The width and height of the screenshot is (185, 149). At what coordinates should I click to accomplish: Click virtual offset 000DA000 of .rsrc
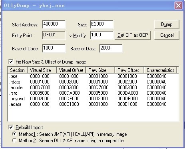70,93
